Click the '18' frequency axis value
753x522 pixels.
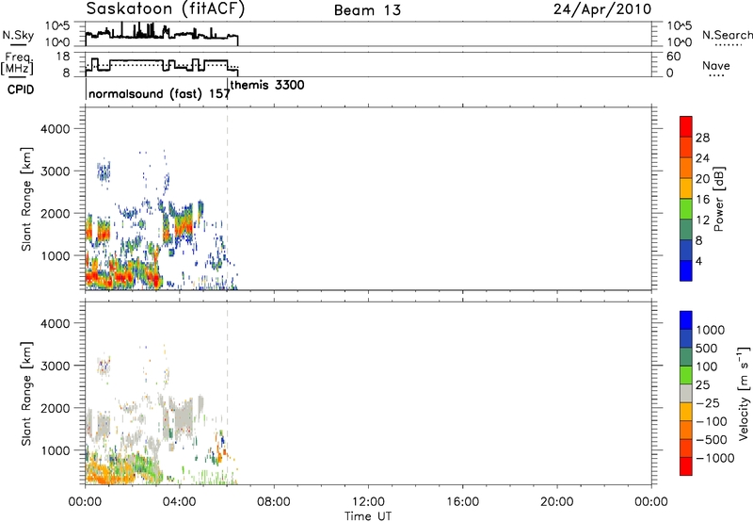pos(63,57)
